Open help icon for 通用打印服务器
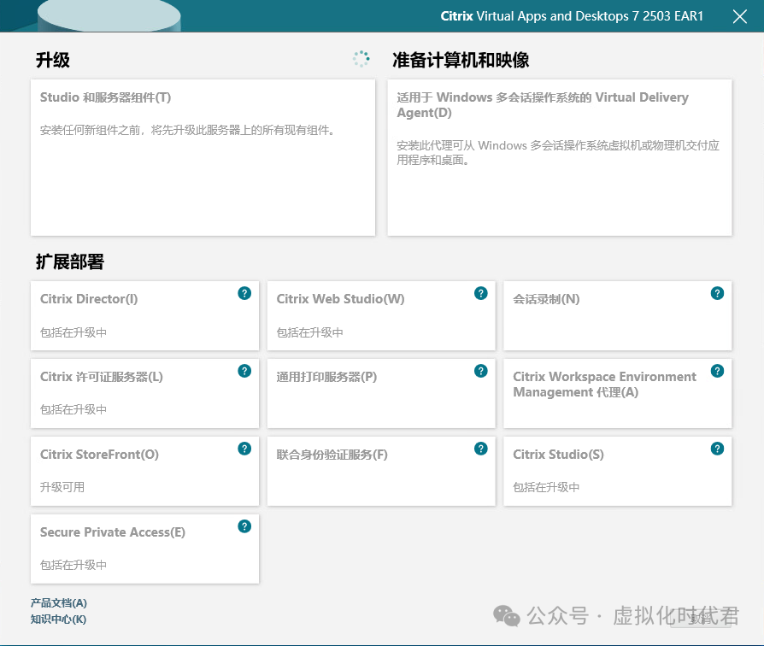 pyautogui.click(x=480, y=371)
